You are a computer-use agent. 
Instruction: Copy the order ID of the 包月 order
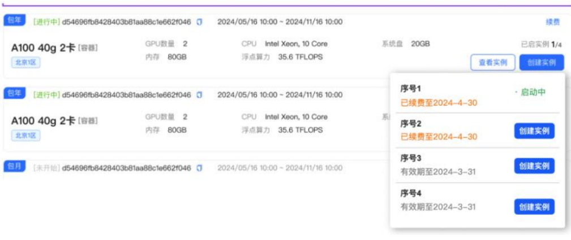pos(199,168)
